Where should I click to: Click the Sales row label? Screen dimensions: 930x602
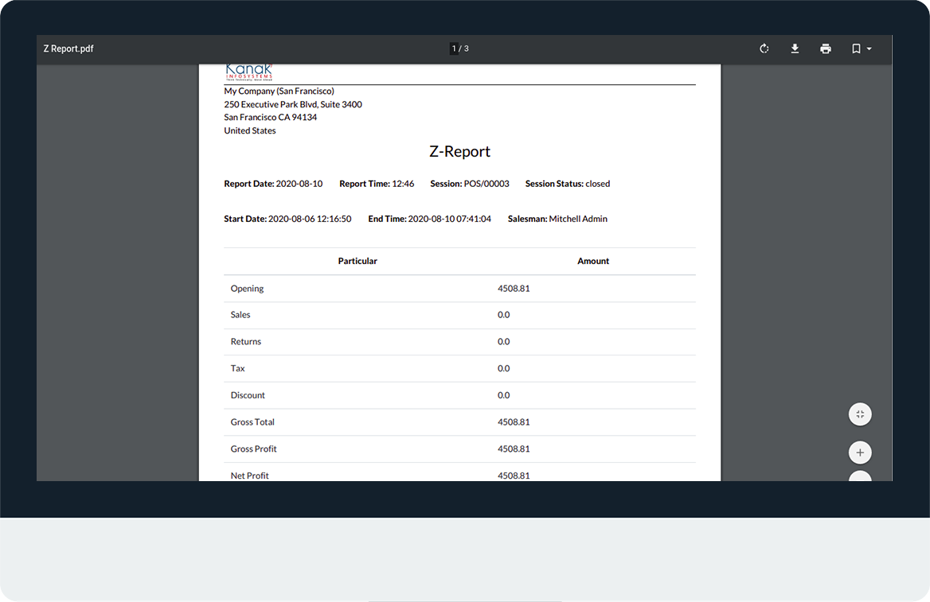[x=240, y=315]
